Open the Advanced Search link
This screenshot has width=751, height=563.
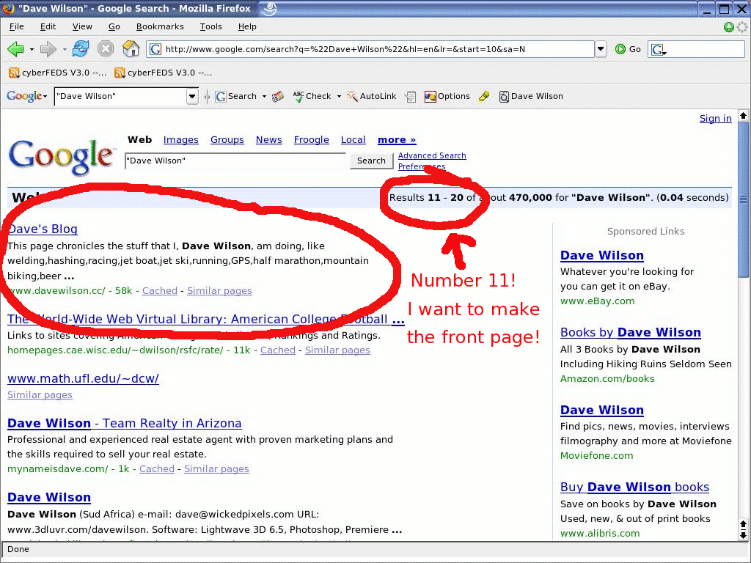432,155
